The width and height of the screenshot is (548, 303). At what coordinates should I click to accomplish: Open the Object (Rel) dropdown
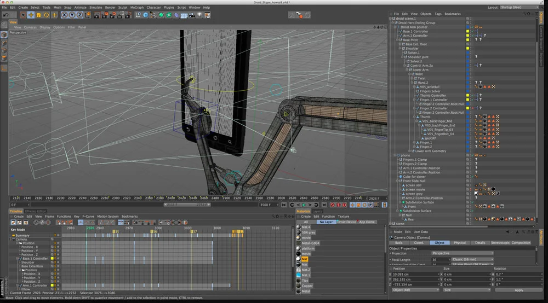(x=415, y=290)
